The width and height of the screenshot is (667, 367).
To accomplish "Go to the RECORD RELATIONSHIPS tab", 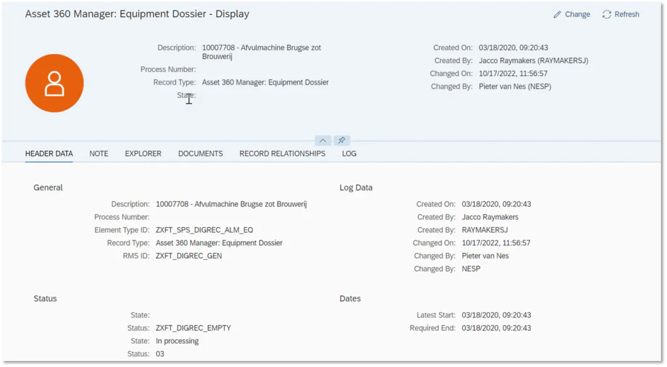I will click(283, 154).
